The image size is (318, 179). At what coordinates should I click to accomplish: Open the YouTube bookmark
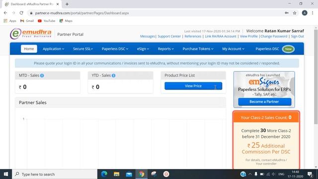click(46, 21)
